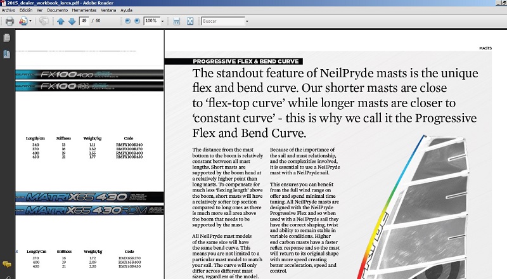
Task: Click the MATRIX65 430 mast graphic
Action: 89,197
